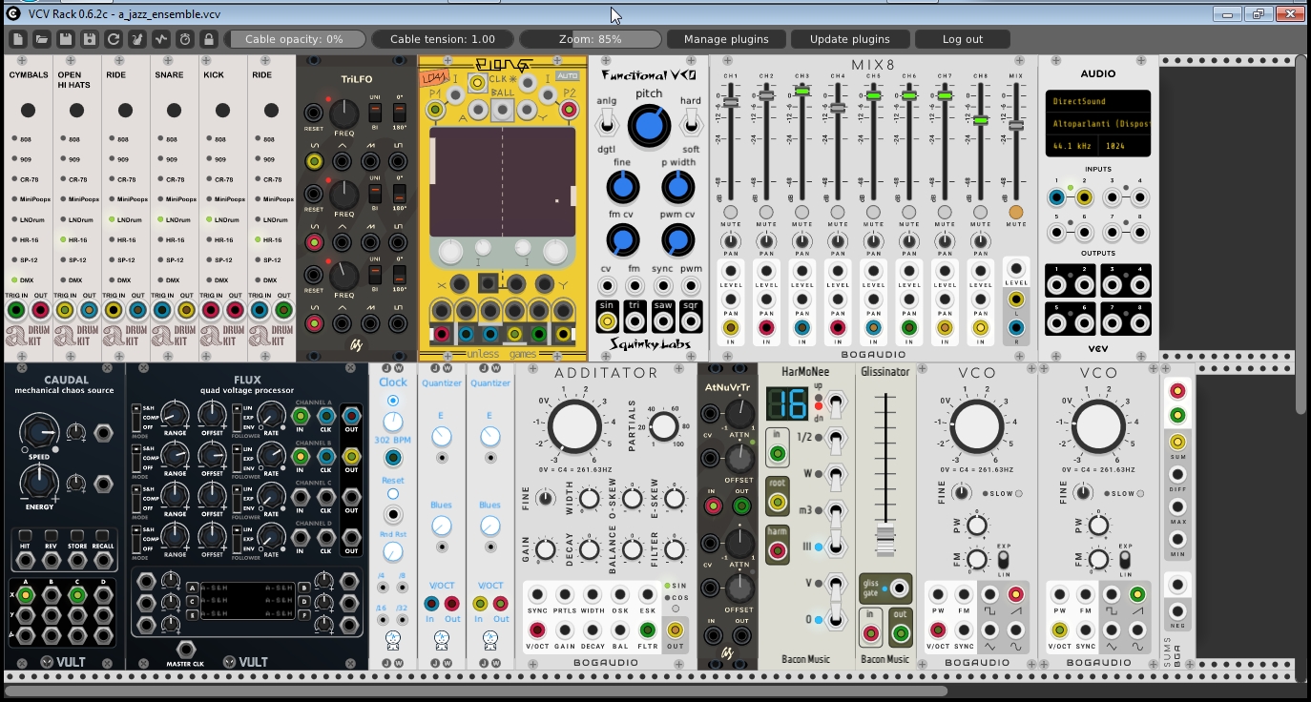Click the saw output jack on Functional VCO
The height and width of the screenshot is (702, 1311).
coord(663,322)
